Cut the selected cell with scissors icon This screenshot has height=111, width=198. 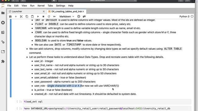tap(21, 16)
